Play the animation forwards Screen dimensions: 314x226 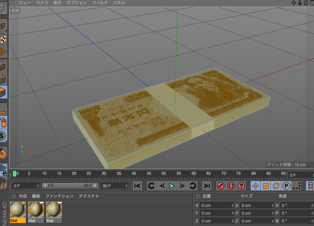coord(172,186)
